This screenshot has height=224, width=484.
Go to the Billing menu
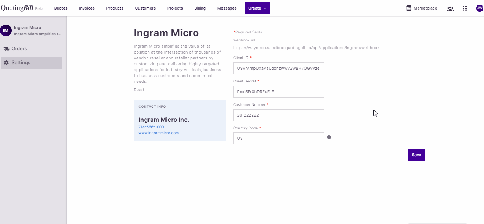(200, 8)
